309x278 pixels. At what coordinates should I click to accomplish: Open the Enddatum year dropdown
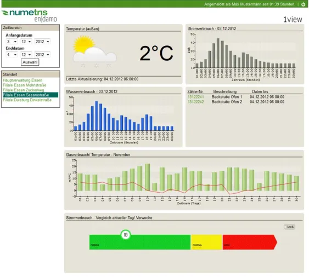click(x=42, y=55)
